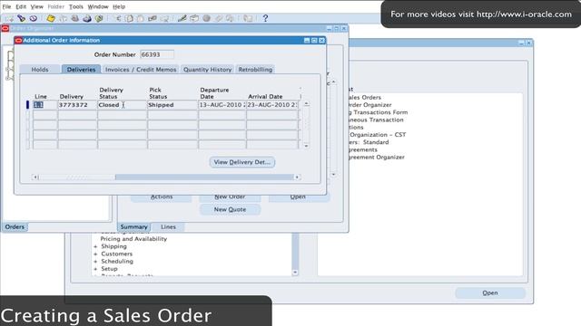
Task: Switch to the Holds tab
Action: pyautogui.click(x=40, y=69)
